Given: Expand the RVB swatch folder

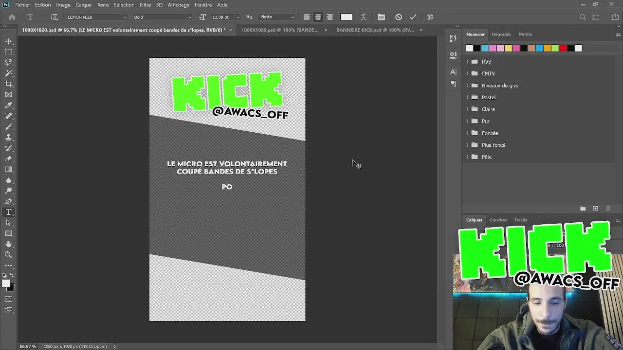Looking at the screenshot, I should pyautogui.click(x=468, y=62).
